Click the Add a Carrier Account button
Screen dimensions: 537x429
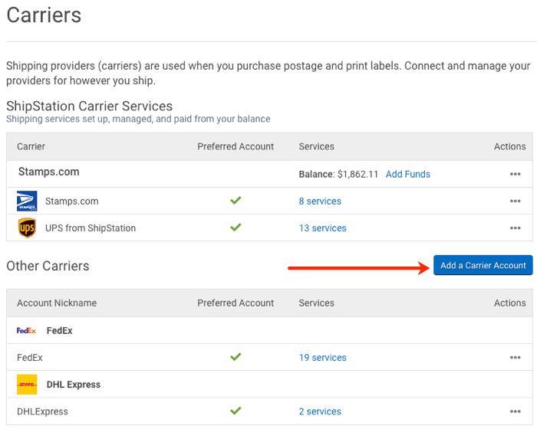click(x=483, y=265)
